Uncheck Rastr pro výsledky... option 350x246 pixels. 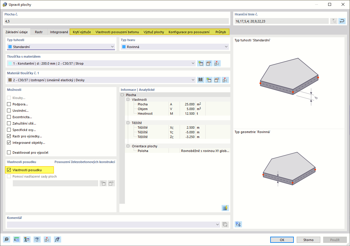tap(9, 136)
